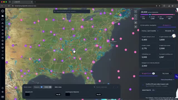The height and width of the screenshot is (100, 178).
Task: Click the Early 7,114 legend entry
Action: pos(143,18)
